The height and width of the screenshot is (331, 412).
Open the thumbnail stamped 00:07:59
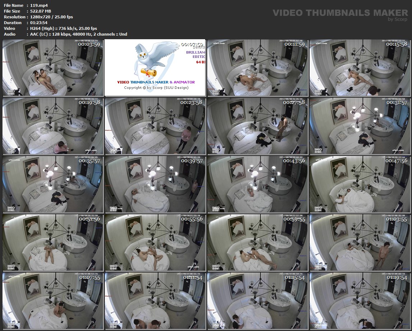click(x=155, y=68)
